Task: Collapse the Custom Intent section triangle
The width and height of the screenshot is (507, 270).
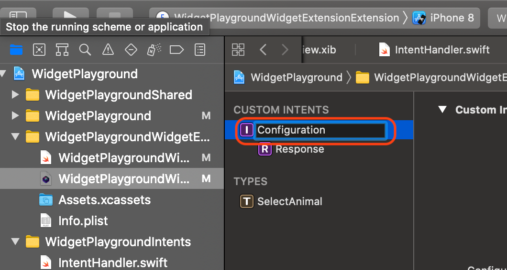Action: click(x=442, y=109)
